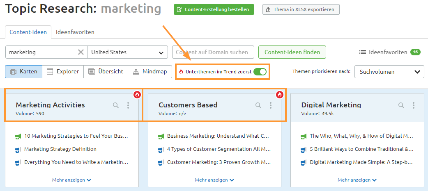Select the Mindmap view
Image resolution: width=428 pixels, height=191 pixels.
click(150, 72)
